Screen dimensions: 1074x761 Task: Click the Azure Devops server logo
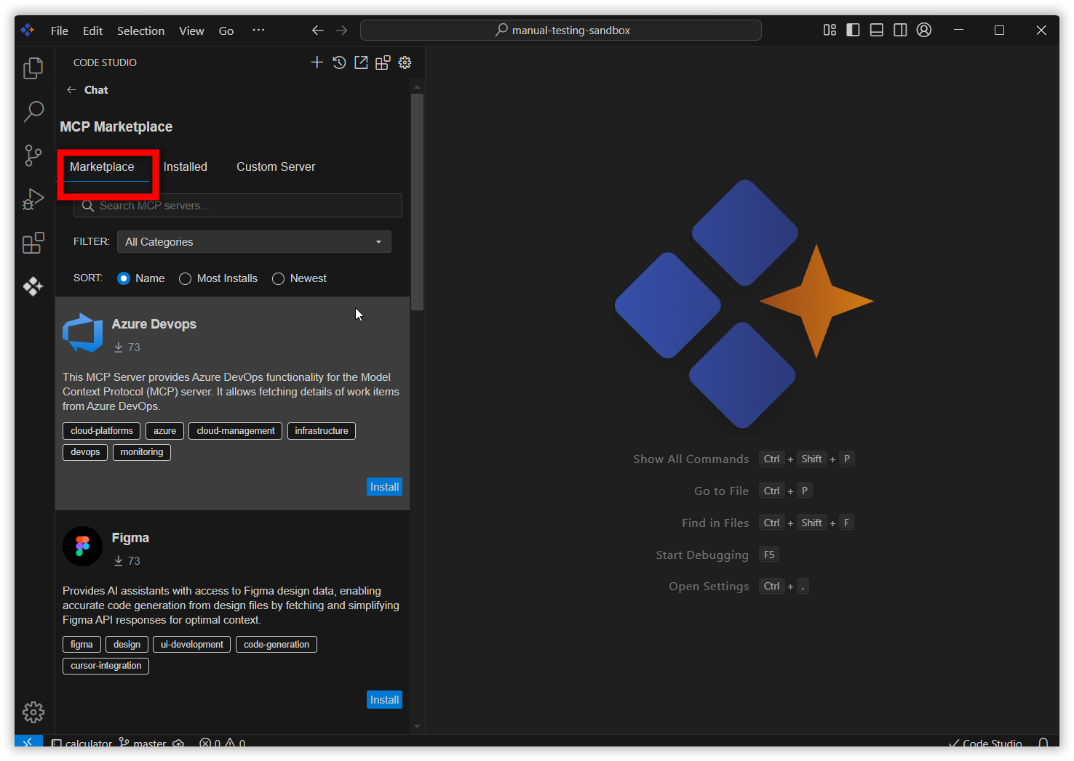point(83,333)
